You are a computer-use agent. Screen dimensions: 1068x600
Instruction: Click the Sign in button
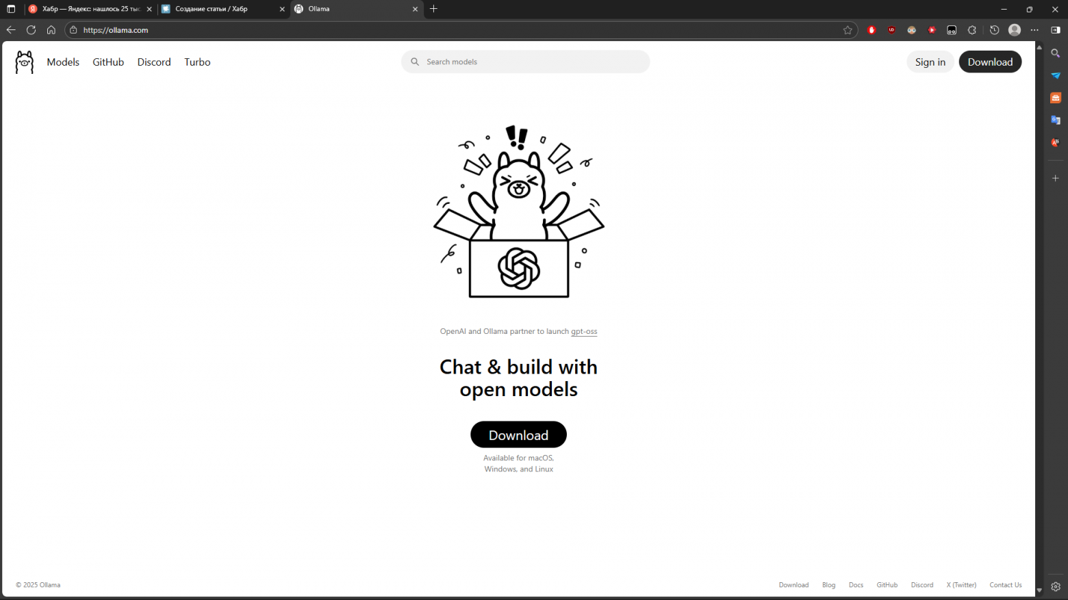point(930,62)
